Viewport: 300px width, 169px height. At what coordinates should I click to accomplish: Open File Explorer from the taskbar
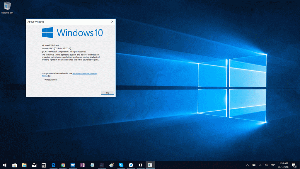(x=24, y=165)
